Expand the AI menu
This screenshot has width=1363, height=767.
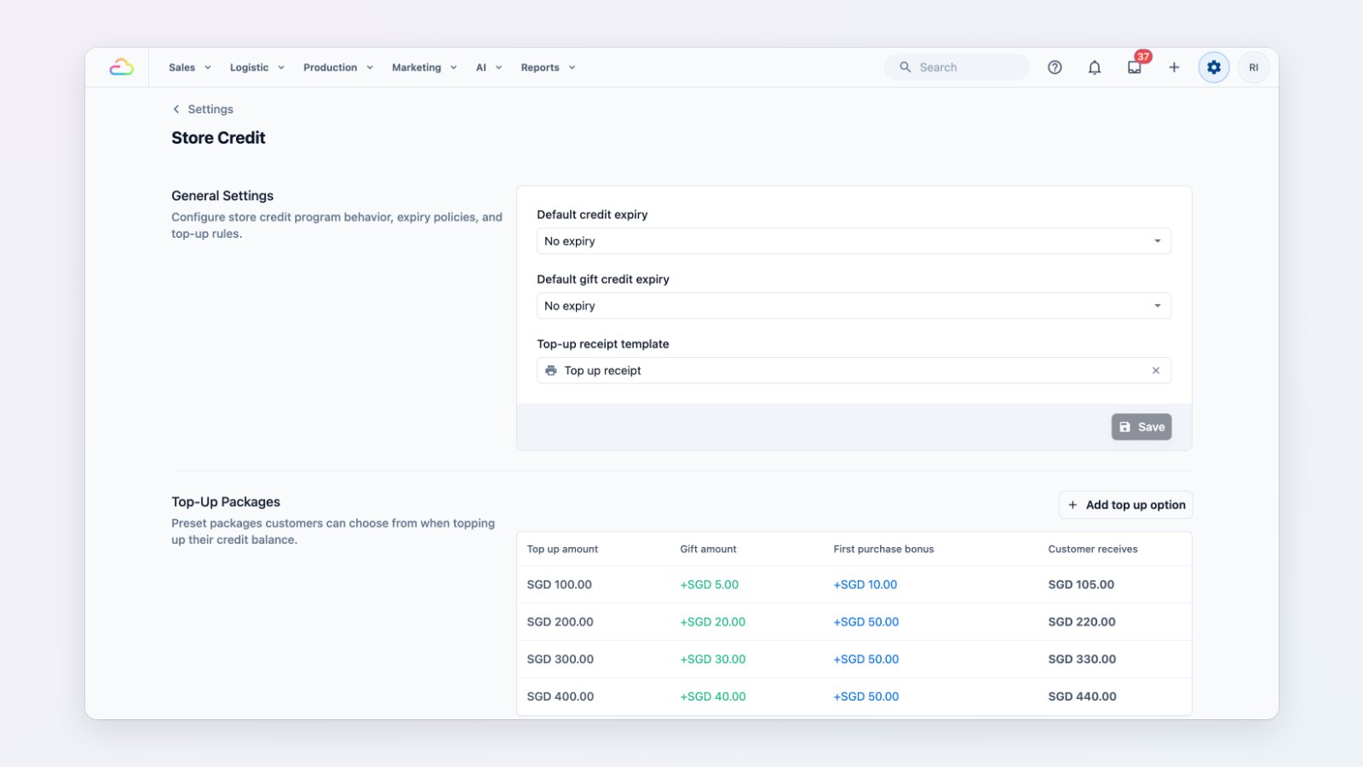click(489, 67)
